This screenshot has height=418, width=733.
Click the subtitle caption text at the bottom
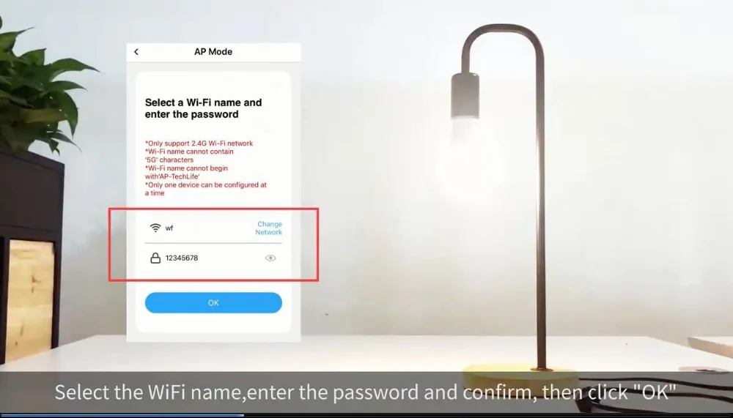click(366, 392)
